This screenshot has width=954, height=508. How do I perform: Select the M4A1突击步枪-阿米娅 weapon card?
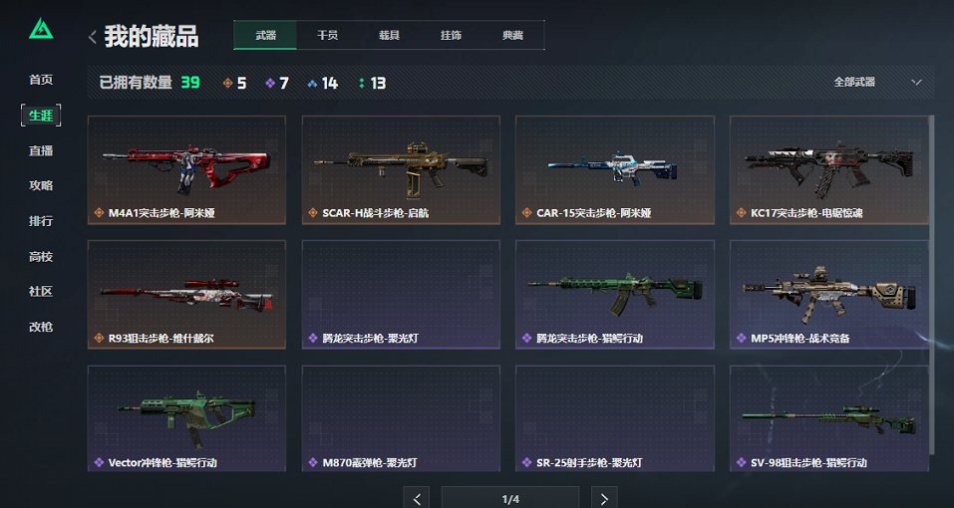(x=186, y=170)
